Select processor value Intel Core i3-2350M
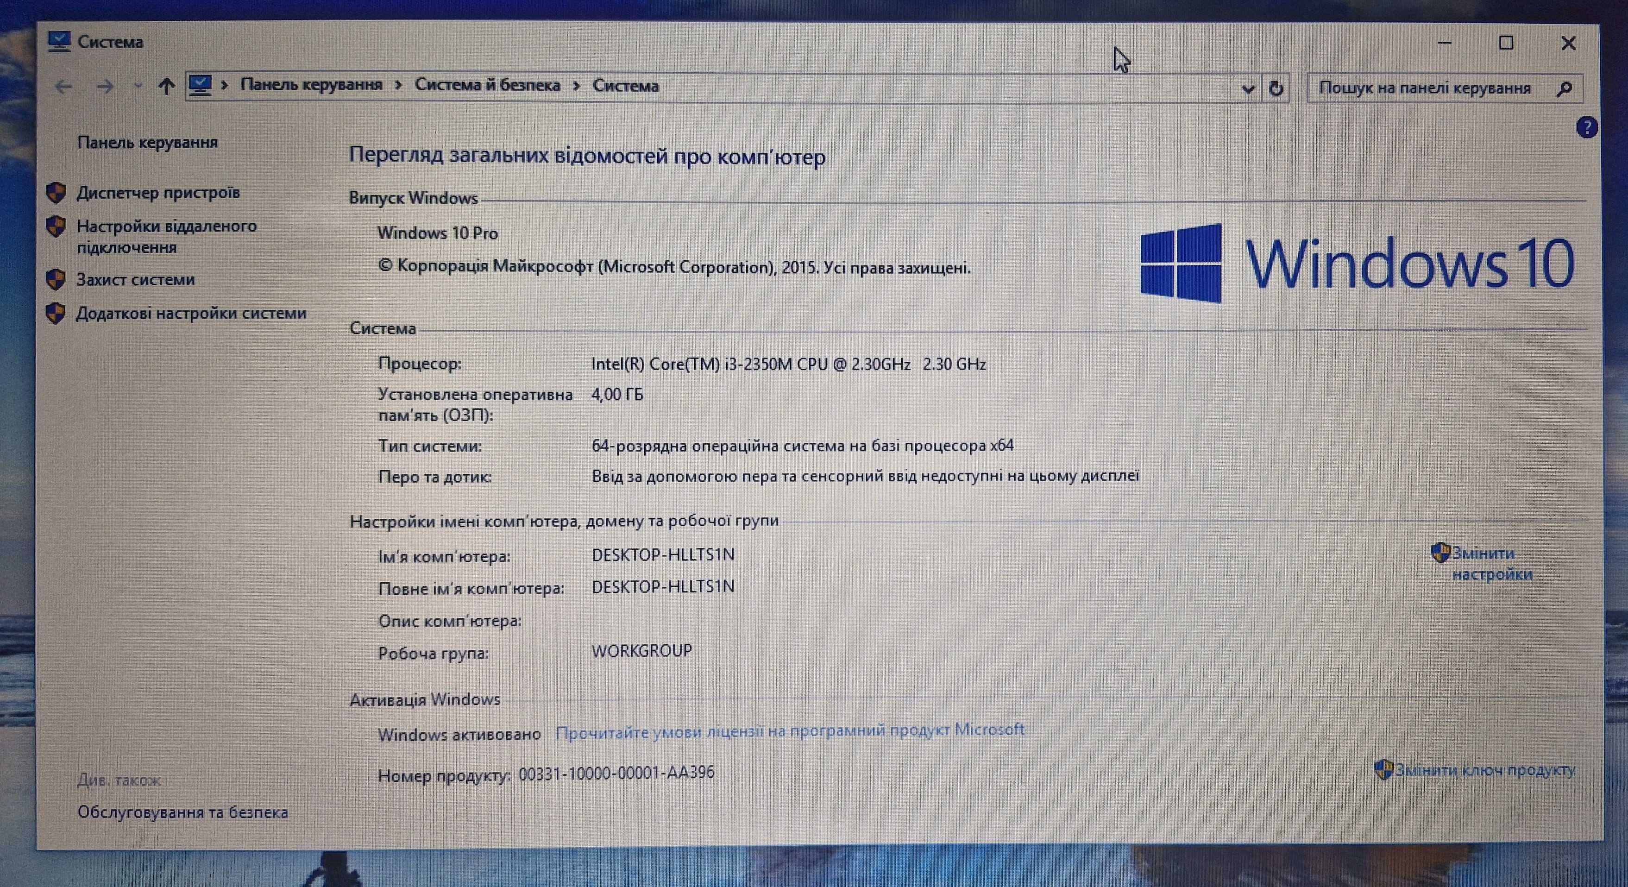Viewport: 1628px width, 887px height. coord(789,364)
